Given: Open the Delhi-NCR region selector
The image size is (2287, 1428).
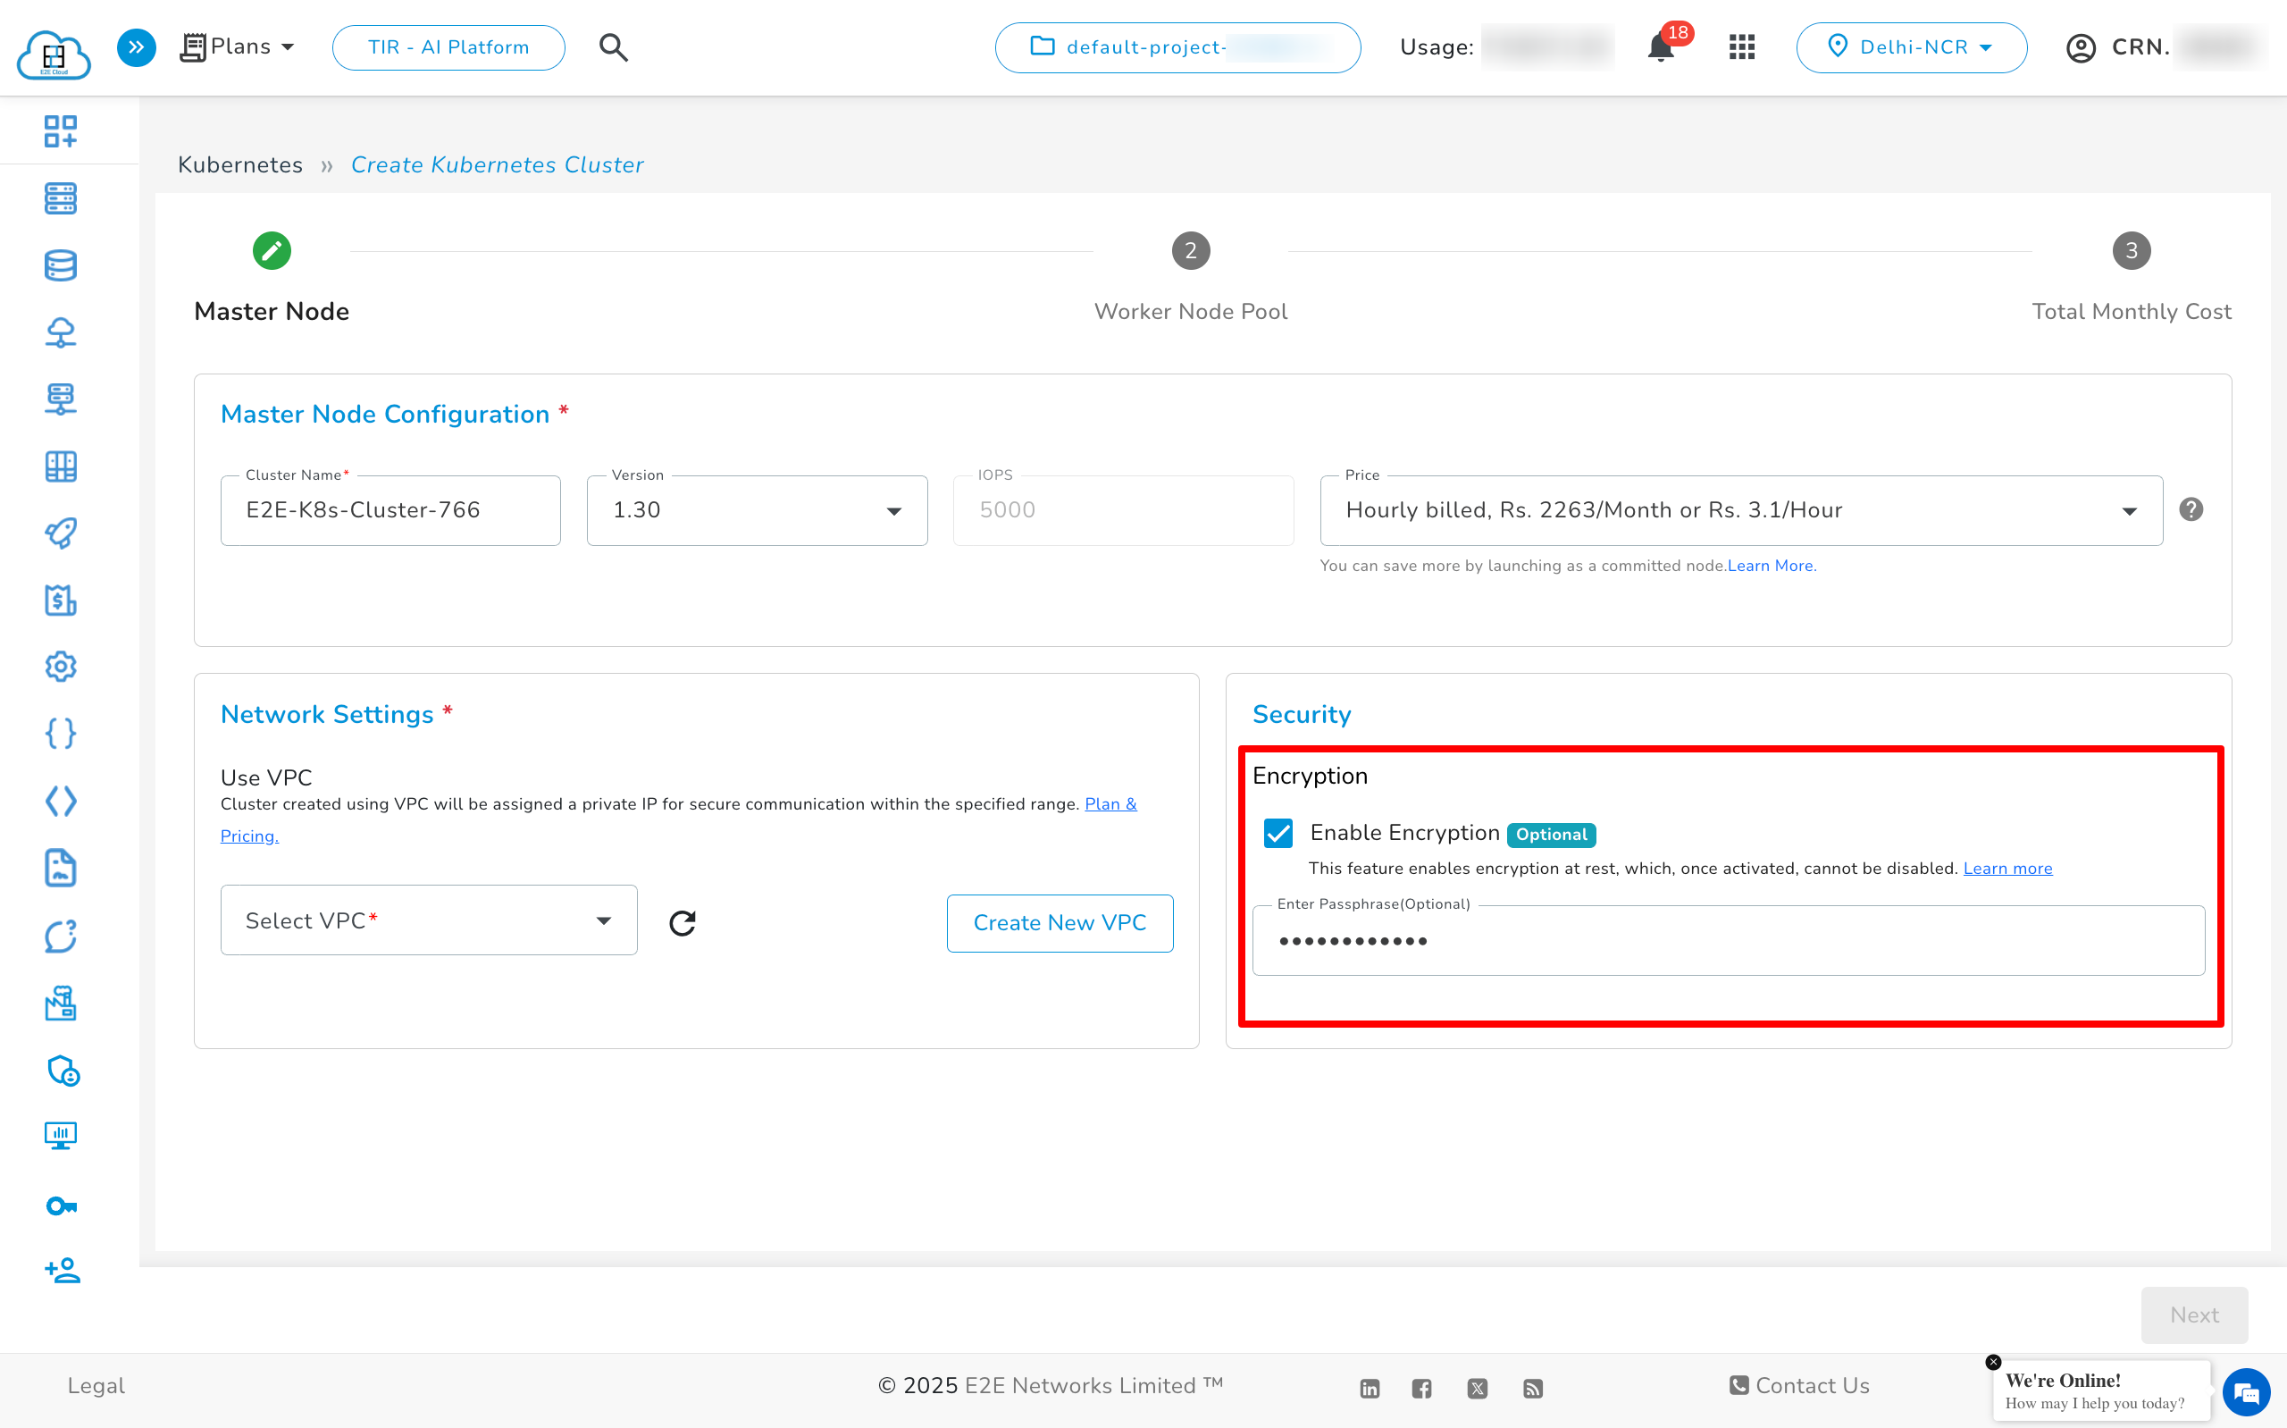Looking at the screenshot, I should point(1913,46).
